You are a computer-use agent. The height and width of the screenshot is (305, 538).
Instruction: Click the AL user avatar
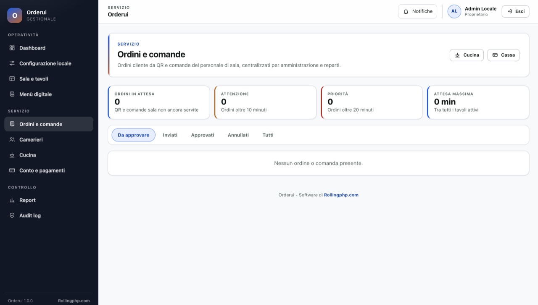pyautogui.click(x=454, y=11)
